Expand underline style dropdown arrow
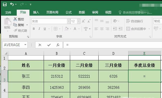This screenshot has width=162, height=98. pyautogui.click(x=49, y=29)
